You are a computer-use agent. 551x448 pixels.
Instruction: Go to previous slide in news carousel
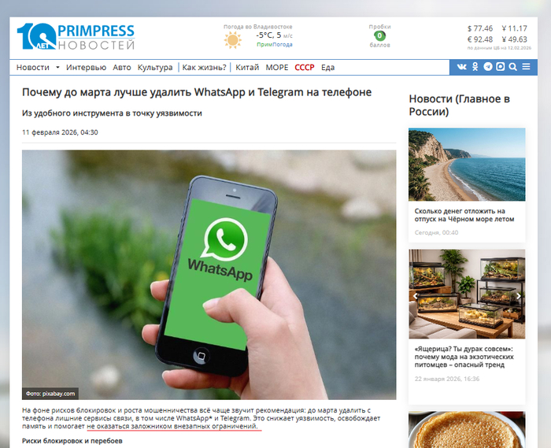tap(416, 296)
